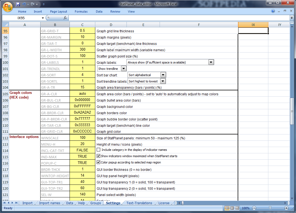Open the Sort bar chart dropdown

[163, 75]
